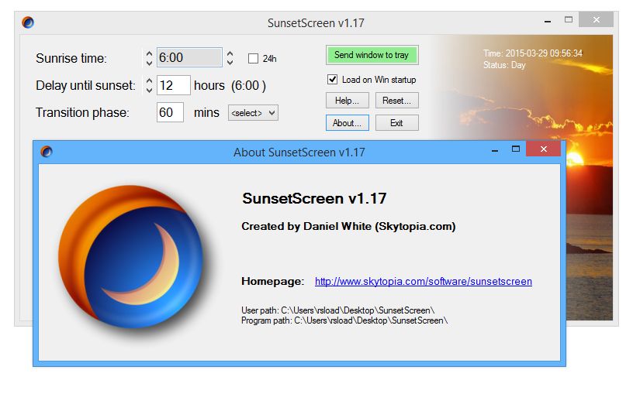The image size is (633, 394).
Task: Enable the 24h time format checkbox
Action: tap(253, 58)
